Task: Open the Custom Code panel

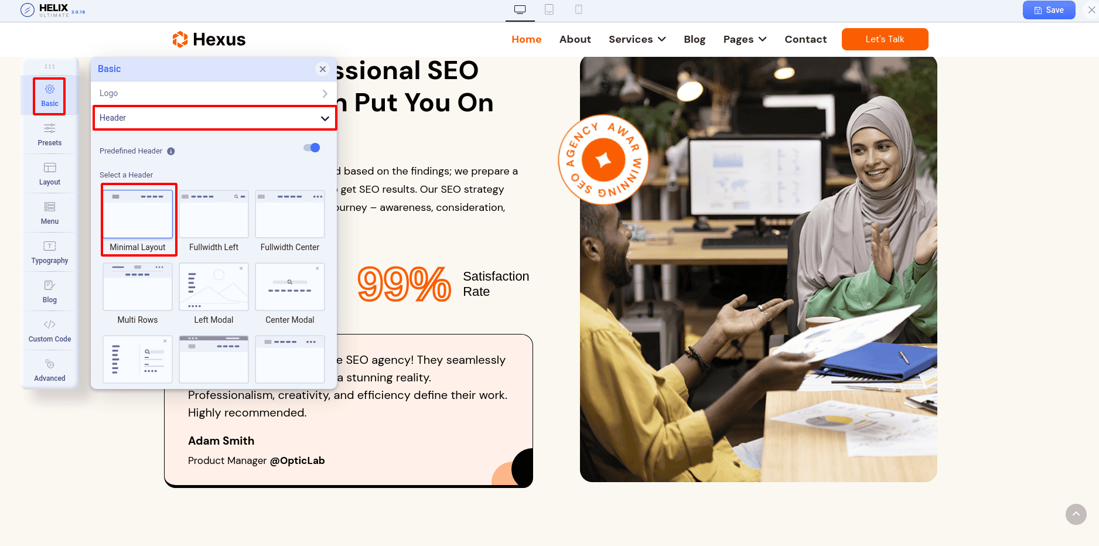Action: click(49, 330)
